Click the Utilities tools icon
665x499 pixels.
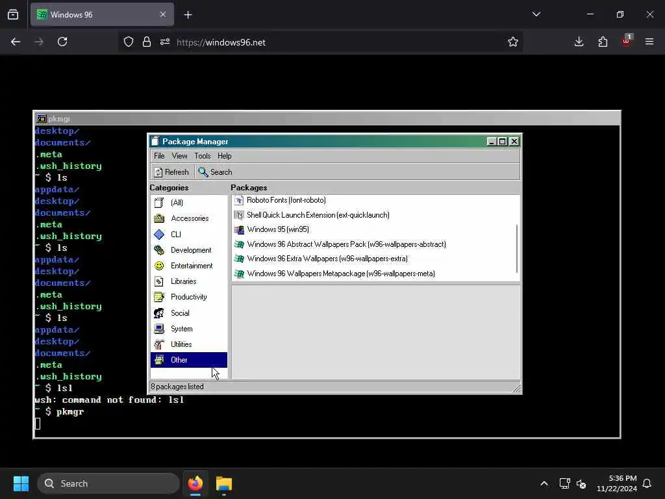(x=159, y=344)
